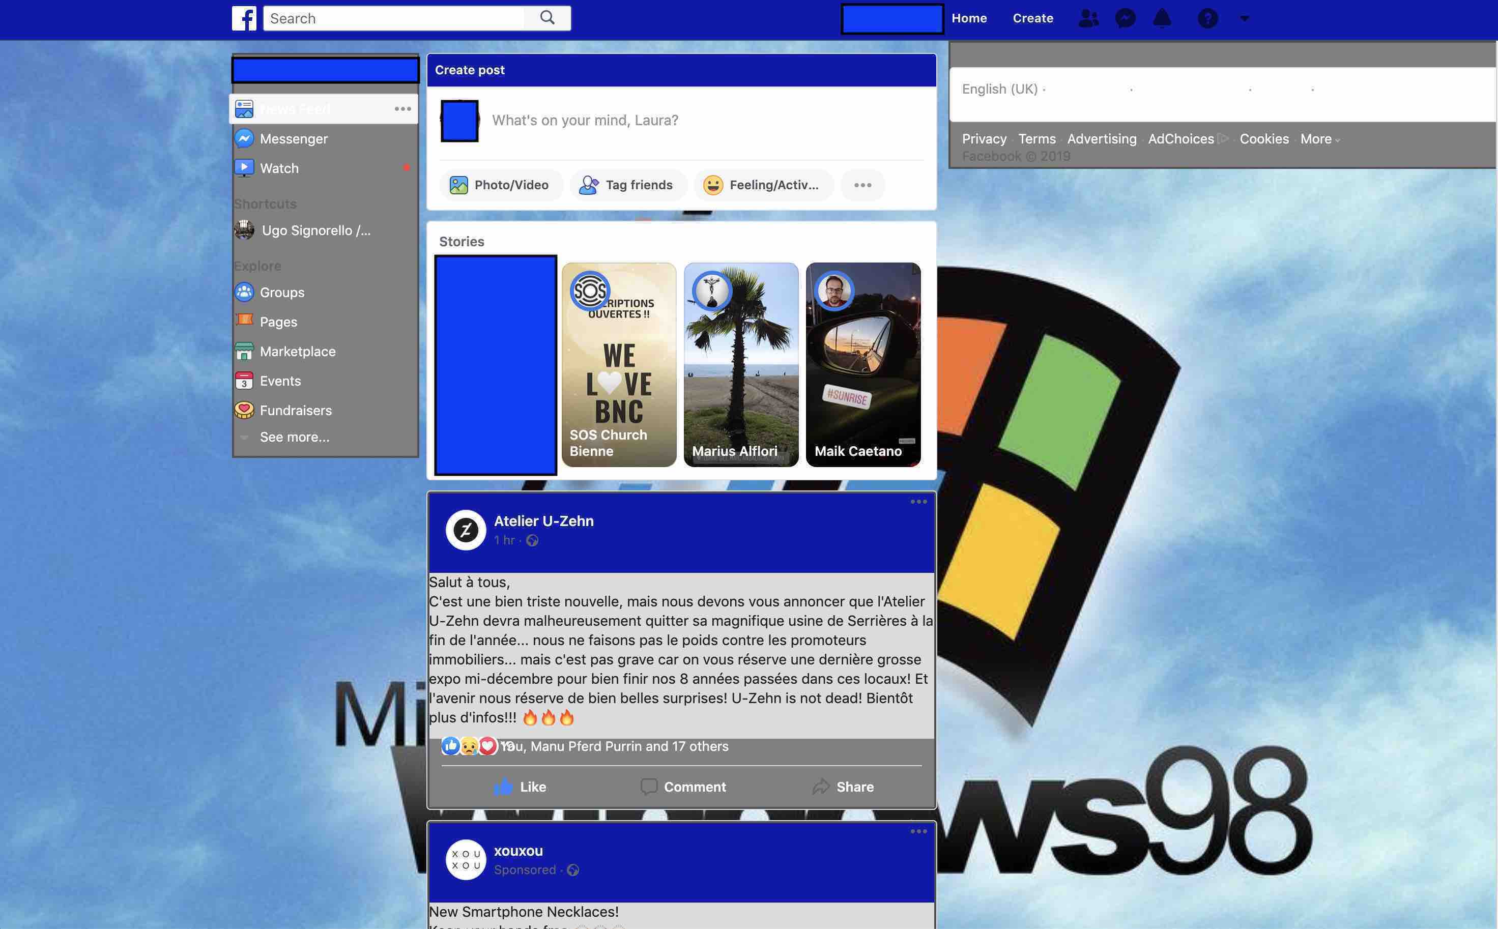Click the Like reaction icon on Atelier post
Viewport: 1498px width, 929px height.
click(x=450, y=746)
